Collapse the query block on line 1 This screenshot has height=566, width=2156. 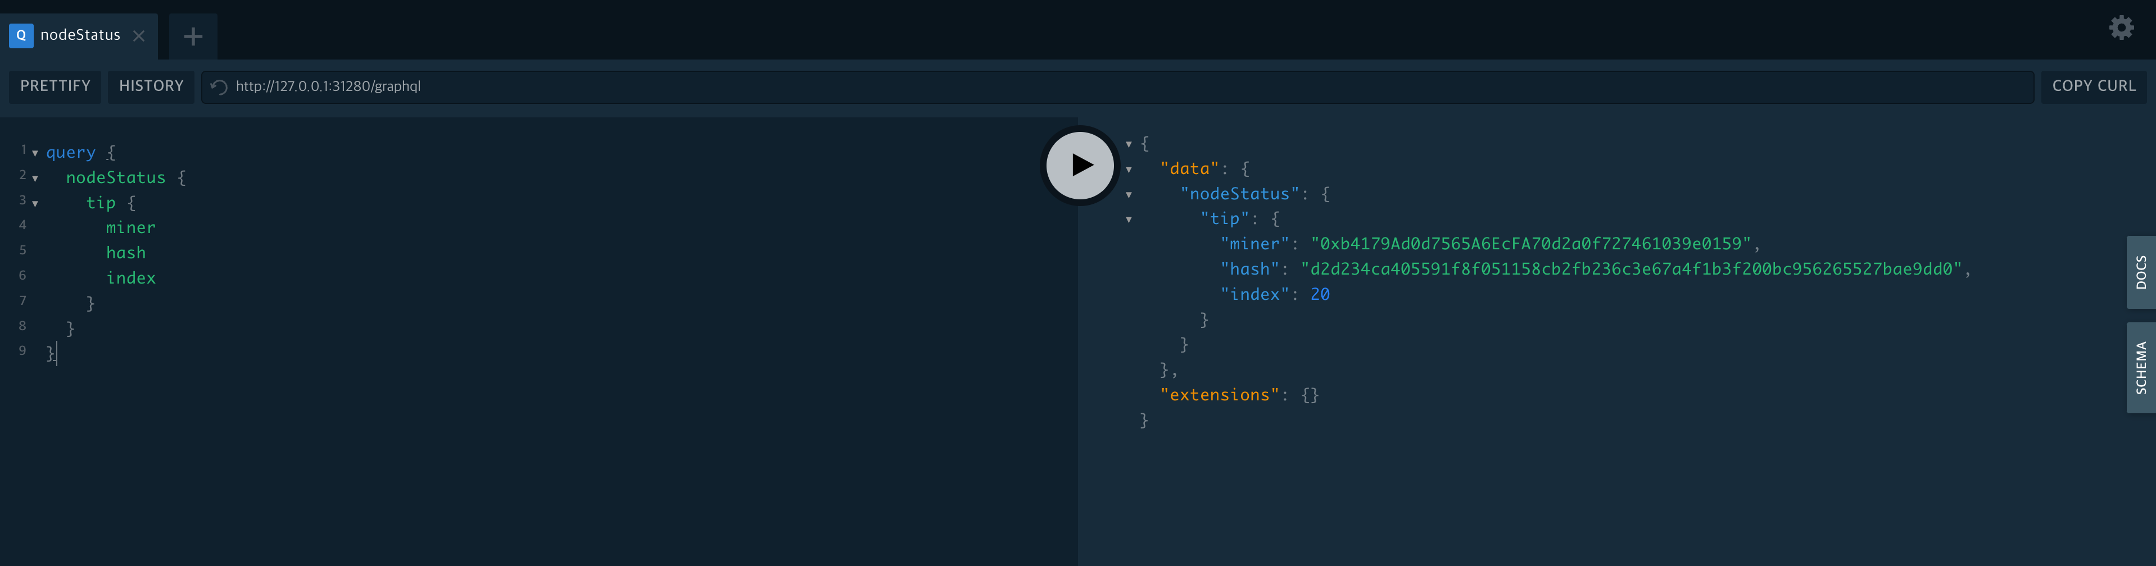point(34,153)
